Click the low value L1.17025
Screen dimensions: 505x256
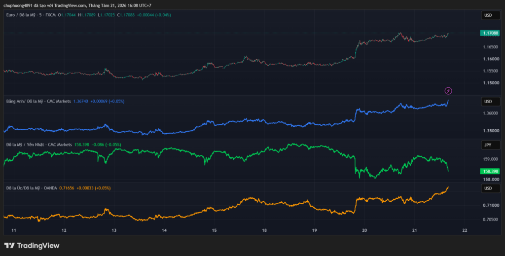(107, 15)
